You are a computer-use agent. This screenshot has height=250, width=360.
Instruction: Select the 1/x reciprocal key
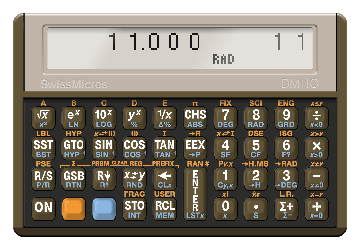[x=165, y=118]
